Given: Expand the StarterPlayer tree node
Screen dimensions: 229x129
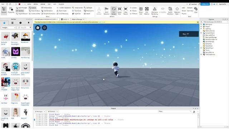Looking at the screenshot, I should (x=201, y=48).
